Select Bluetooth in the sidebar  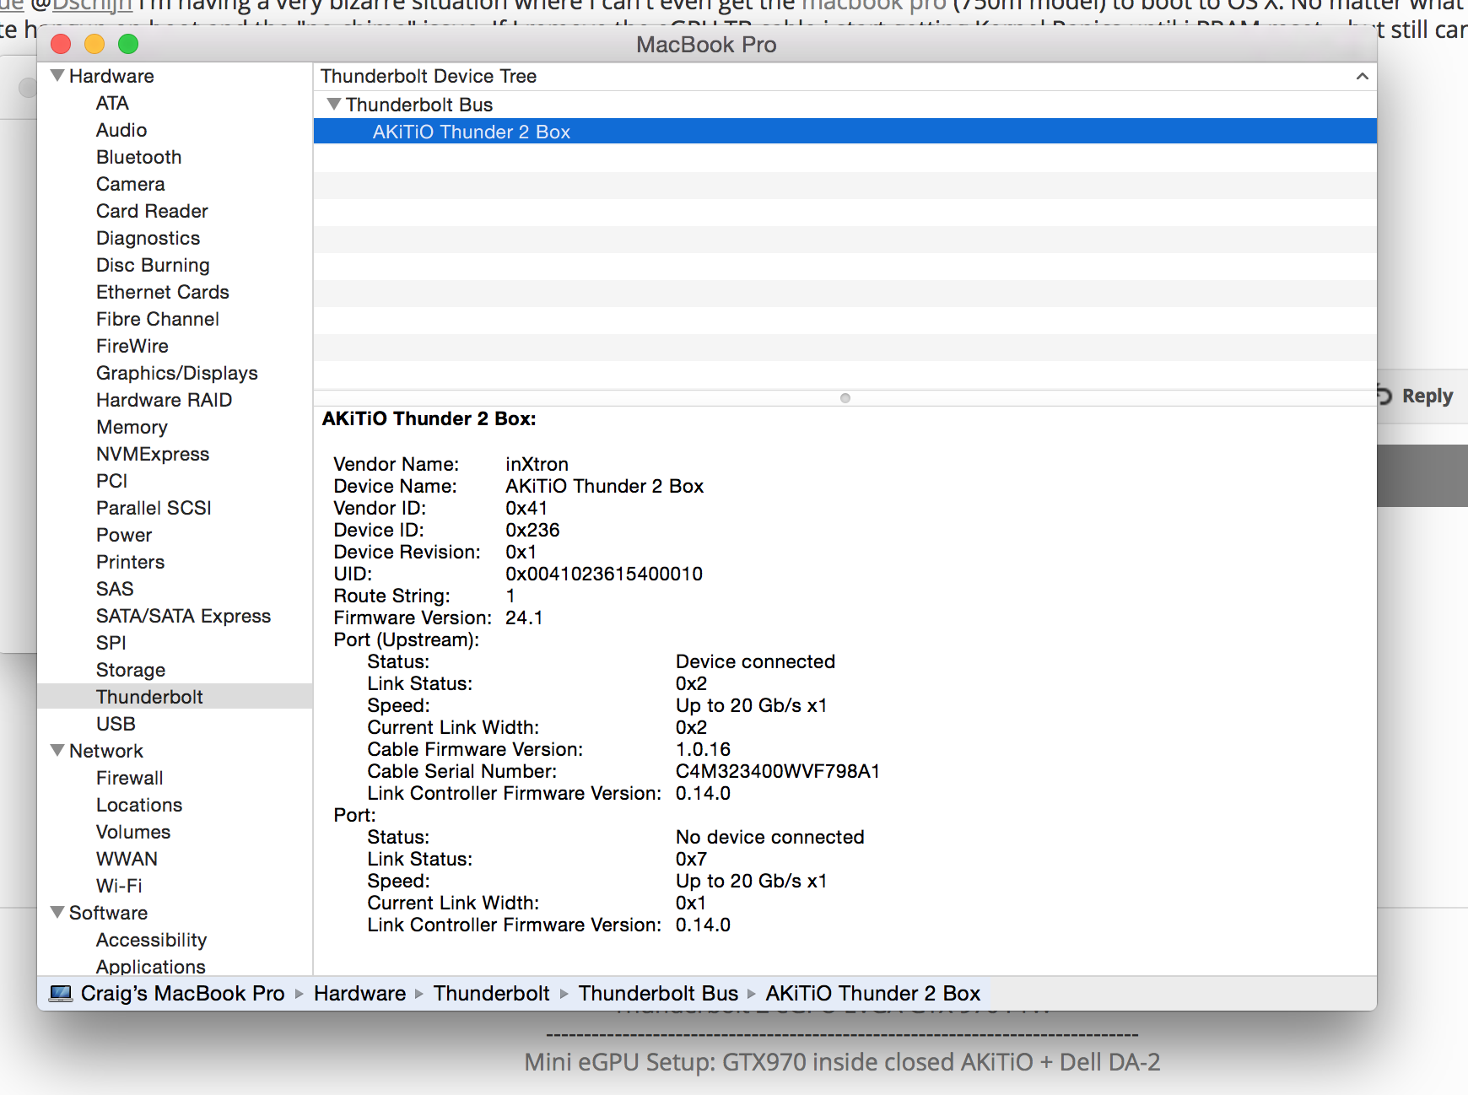[x=139, y=157]
